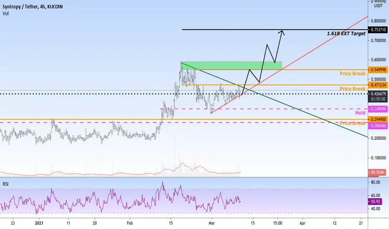Click the Hold annotation text
The width and height of the screenshot is (389, 229).
tap(360, 113)
